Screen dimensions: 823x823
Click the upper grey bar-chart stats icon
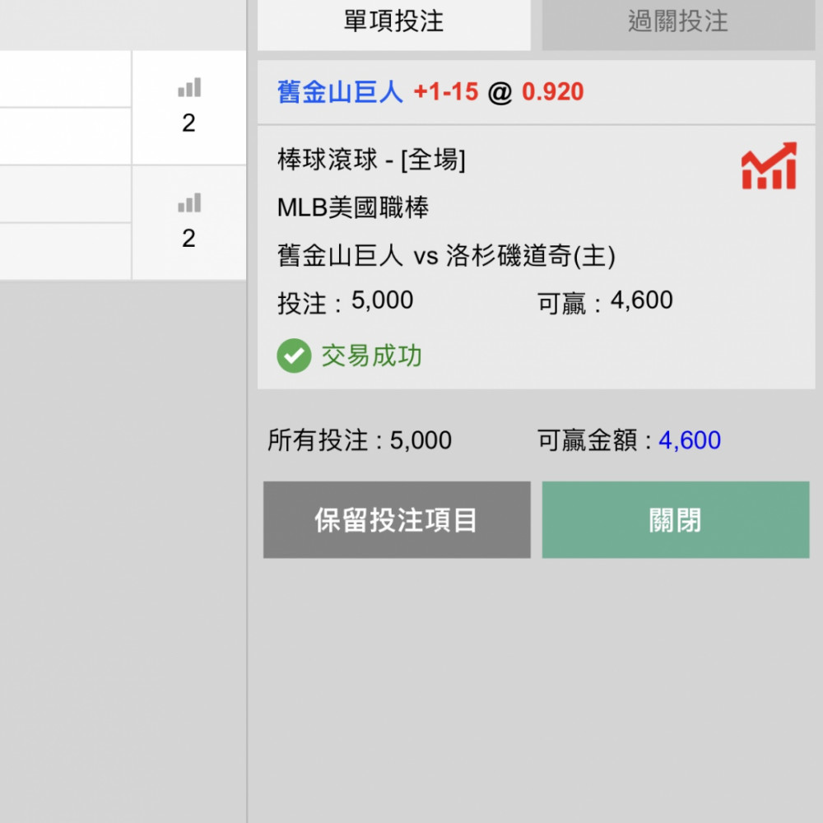(189, 87)
